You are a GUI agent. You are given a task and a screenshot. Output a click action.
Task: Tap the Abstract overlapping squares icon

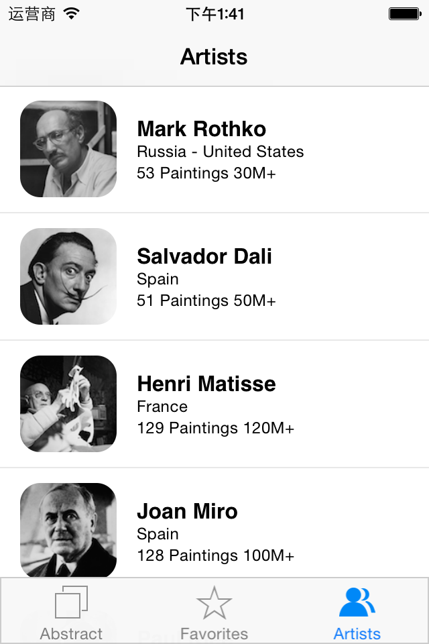(71, 602)
